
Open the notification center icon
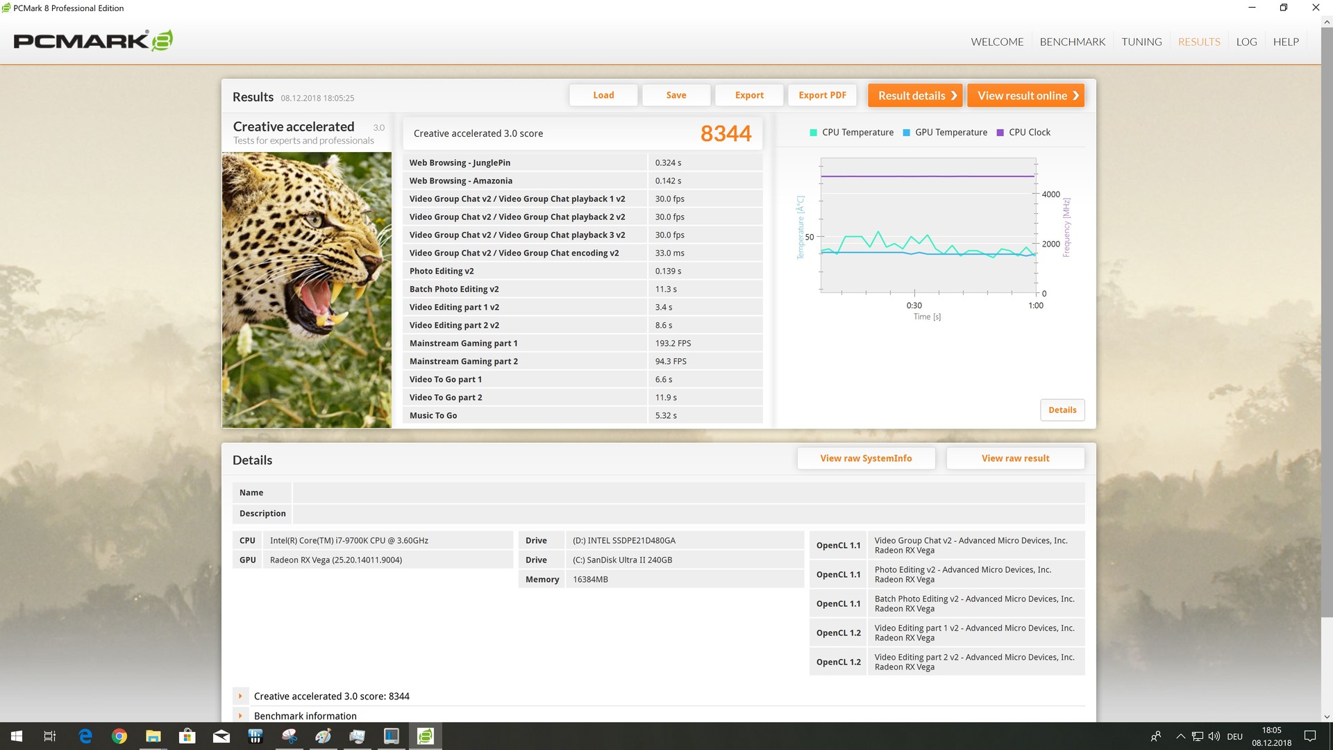(x=1310, y=736)
